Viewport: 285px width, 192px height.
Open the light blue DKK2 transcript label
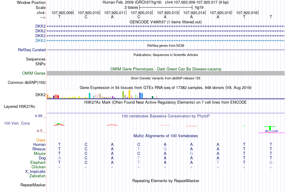coord(40,40)
